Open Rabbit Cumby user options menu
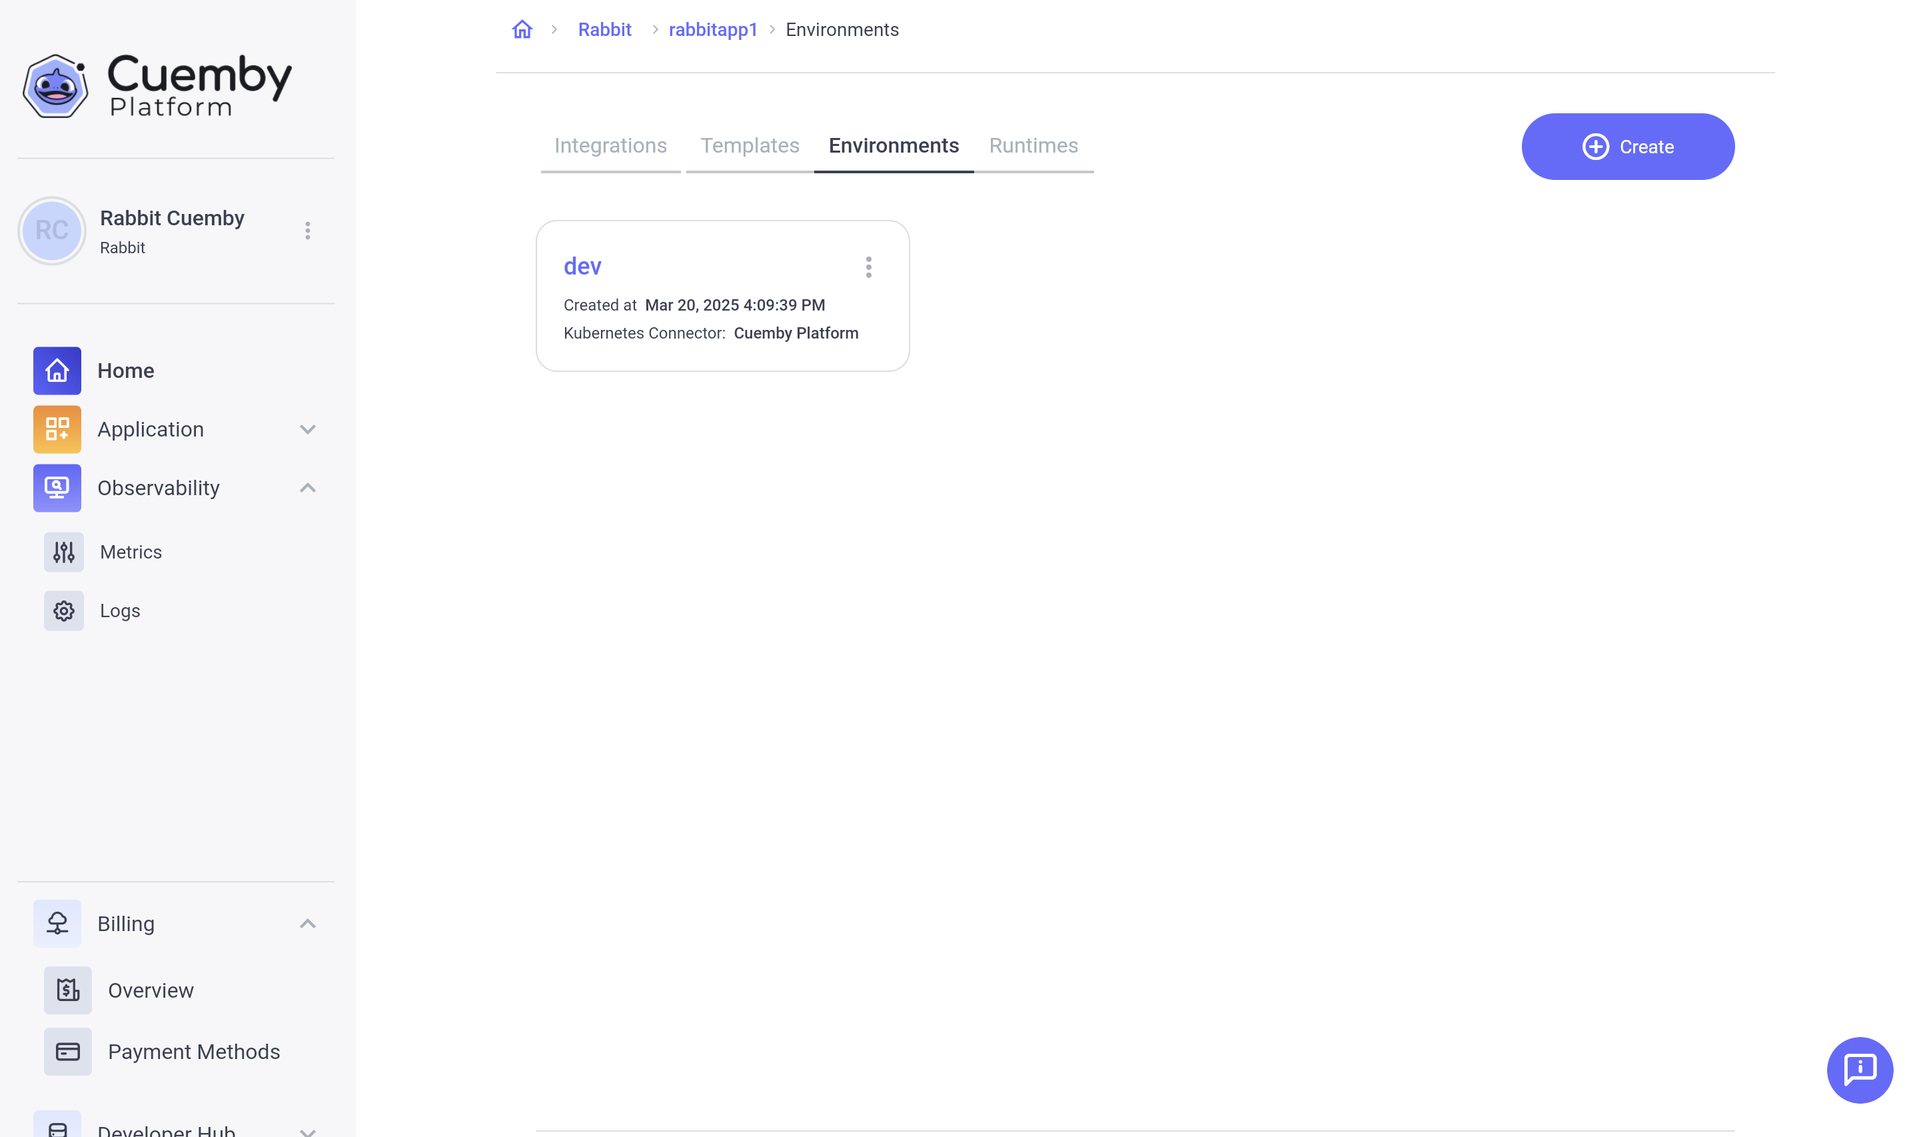1915x1137 pixels. click(x=307, y=231)
